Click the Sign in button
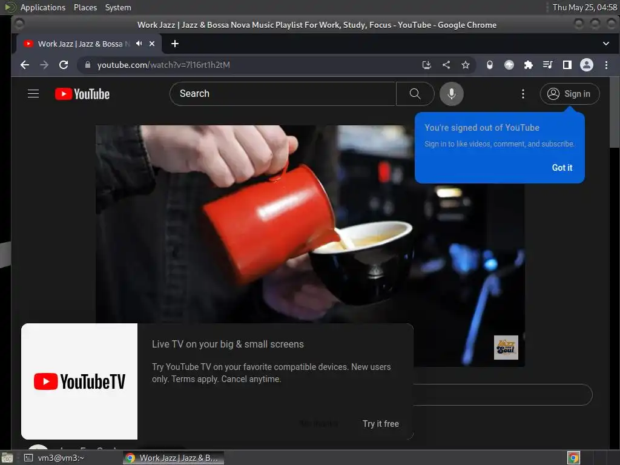 pyautogui.click(x=570, y=94)
